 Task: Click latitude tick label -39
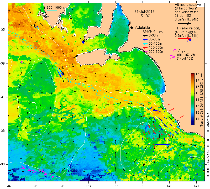coord(2,164)
